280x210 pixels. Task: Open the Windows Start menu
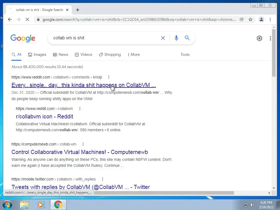pyautogui.click(x=7, y=205)
